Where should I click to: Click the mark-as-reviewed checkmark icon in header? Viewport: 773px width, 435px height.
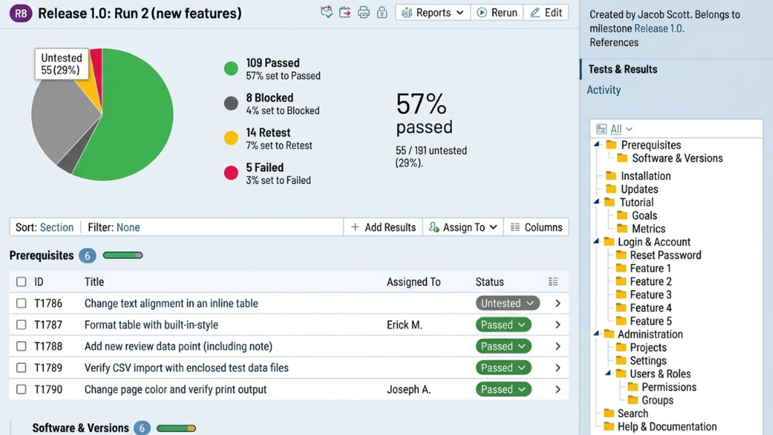point(327,12)
